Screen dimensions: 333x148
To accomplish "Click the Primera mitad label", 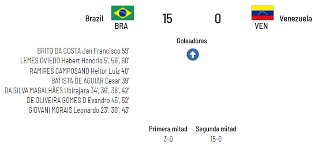I will point(168,129).
